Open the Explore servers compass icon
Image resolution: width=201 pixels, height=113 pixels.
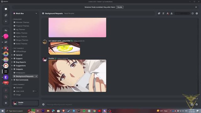point(6,15)
